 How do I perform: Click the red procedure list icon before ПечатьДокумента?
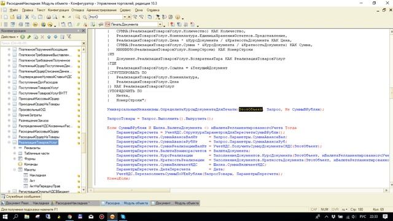(x=107, y=25)
